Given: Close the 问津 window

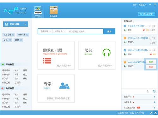Looking at the screenshot, I should (x=155, y=4).
